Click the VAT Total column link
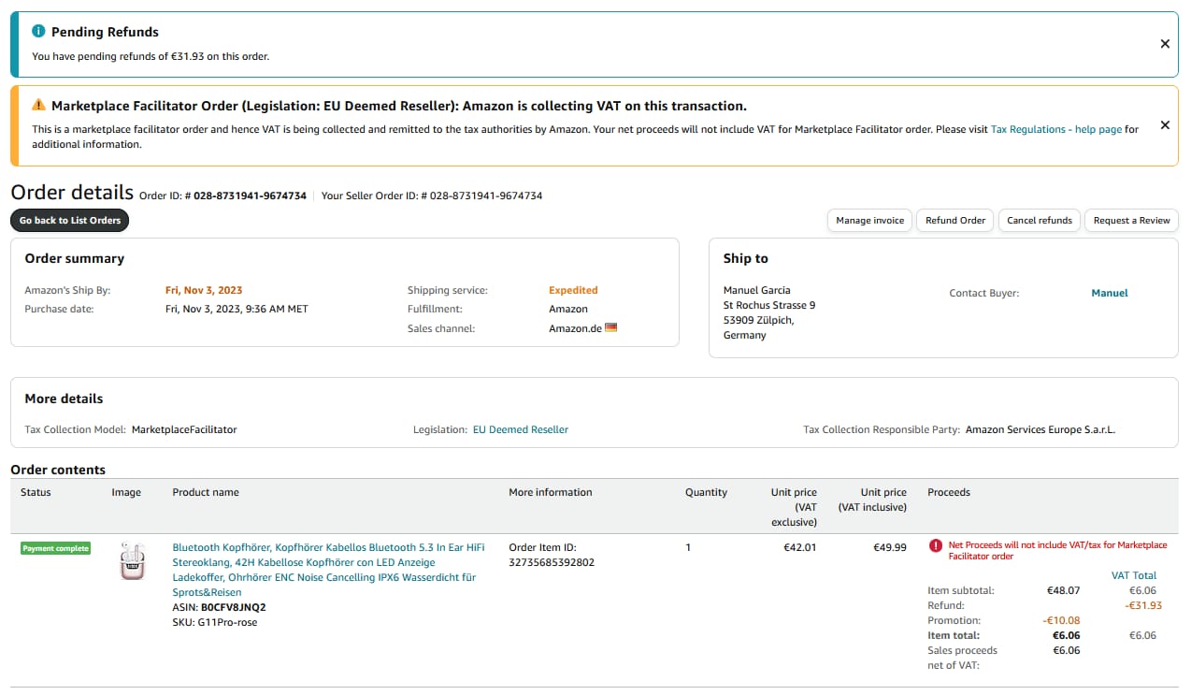 (1133, 576)
